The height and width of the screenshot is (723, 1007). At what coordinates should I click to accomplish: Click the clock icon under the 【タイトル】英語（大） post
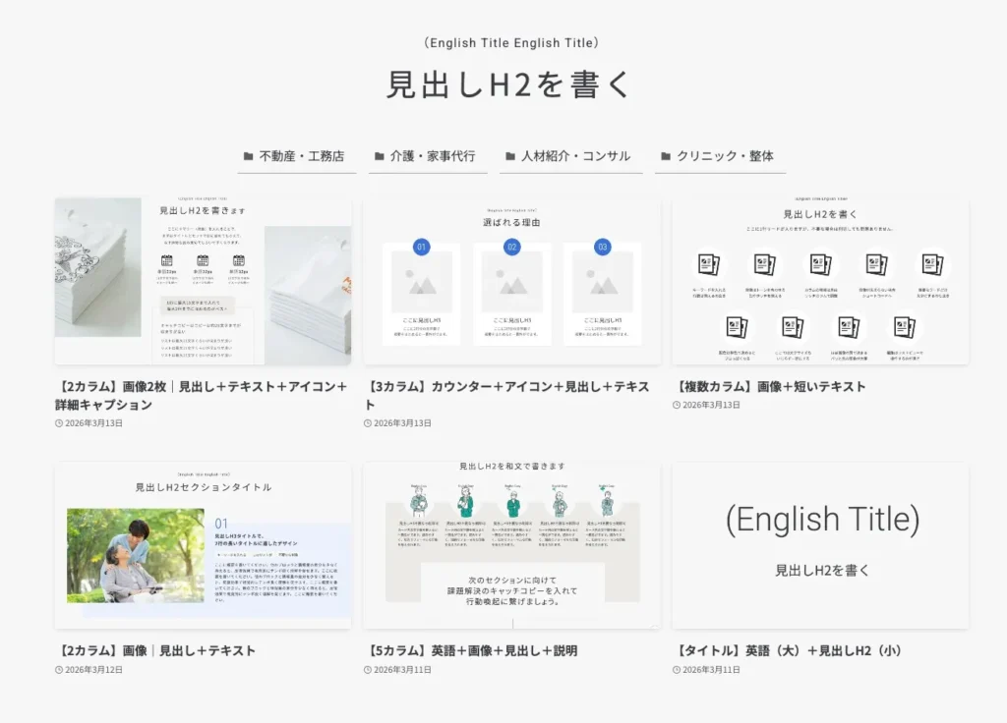[679, 668]
